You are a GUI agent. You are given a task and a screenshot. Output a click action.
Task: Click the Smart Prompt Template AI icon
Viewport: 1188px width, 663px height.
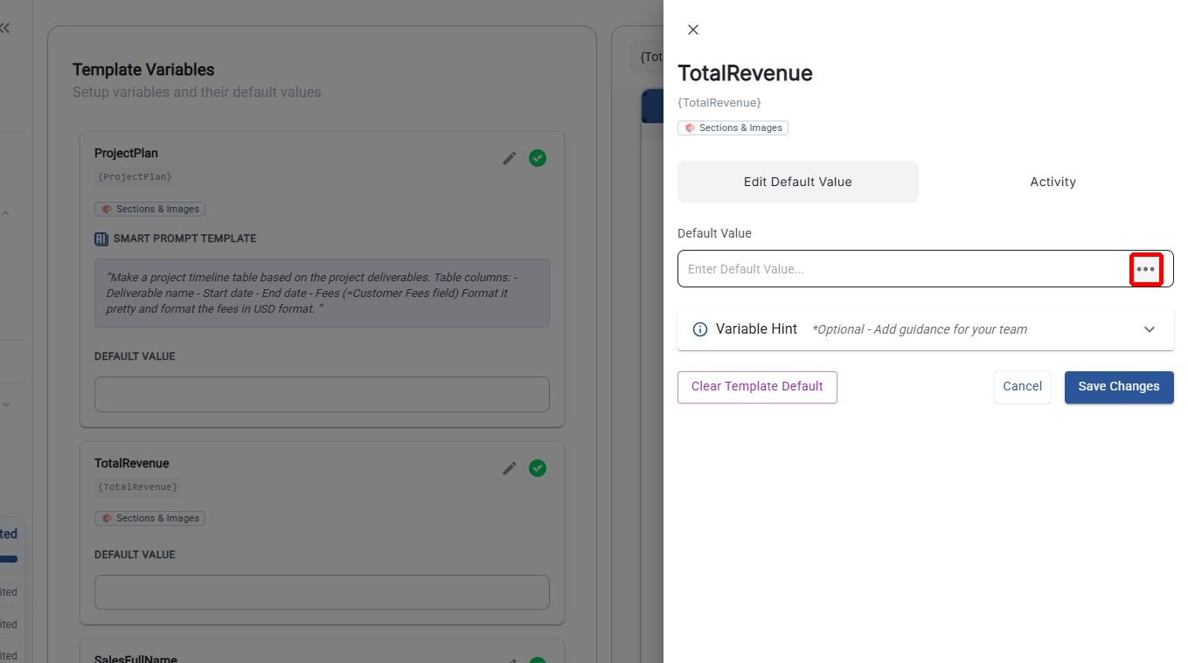coord(101,238)
